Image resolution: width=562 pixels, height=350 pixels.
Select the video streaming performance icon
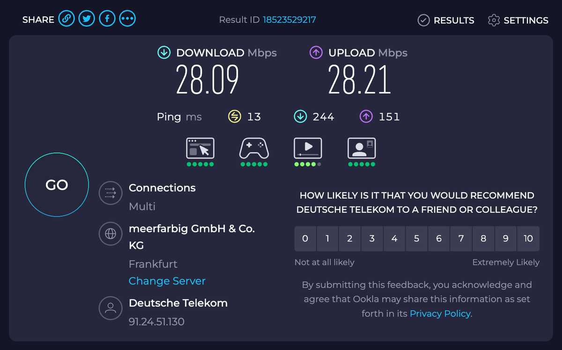(308, 149)
